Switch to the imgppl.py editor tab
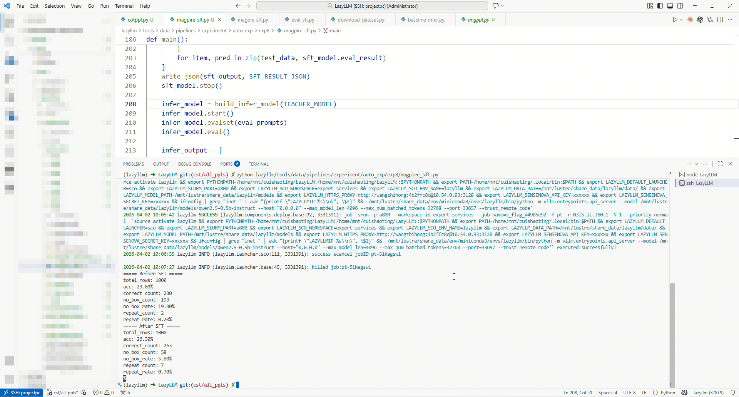This screenshot has width=739, height=397. (x=481, y=20)
